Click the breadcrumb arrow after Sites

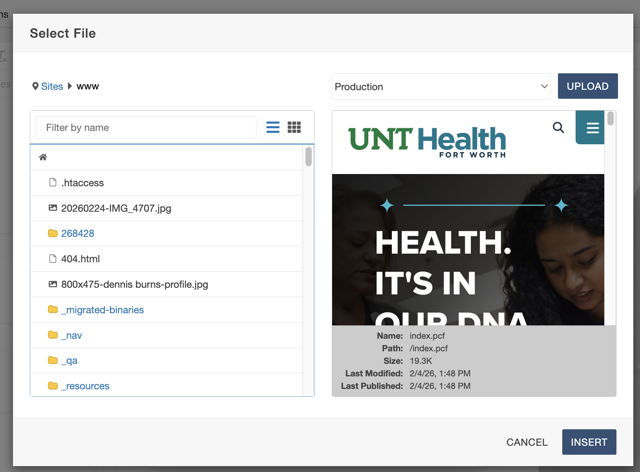coord(70,86)
